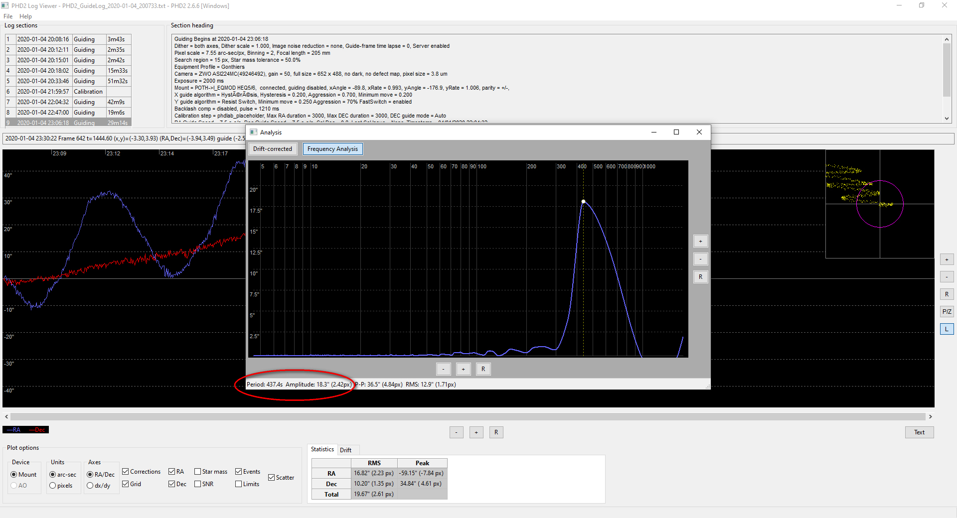
Task: Click the white peak marker on the frequency curve
Action: (x=584, y=202)
